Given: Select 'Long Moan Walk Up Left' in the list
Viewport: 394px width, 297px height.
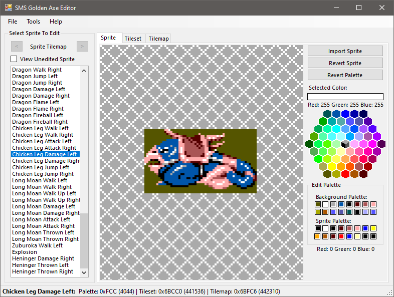Looking at the screenshot, I should tap(44, 193).
